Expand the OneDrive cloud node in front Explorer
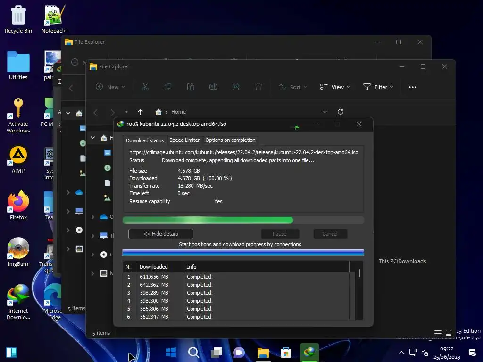The height and width of the screenshot is (362, 483). coord(93,217)
